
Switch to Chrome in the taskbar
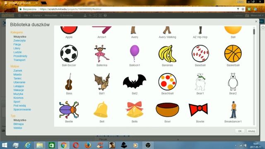pyautogui.click(x=64, y=145)
